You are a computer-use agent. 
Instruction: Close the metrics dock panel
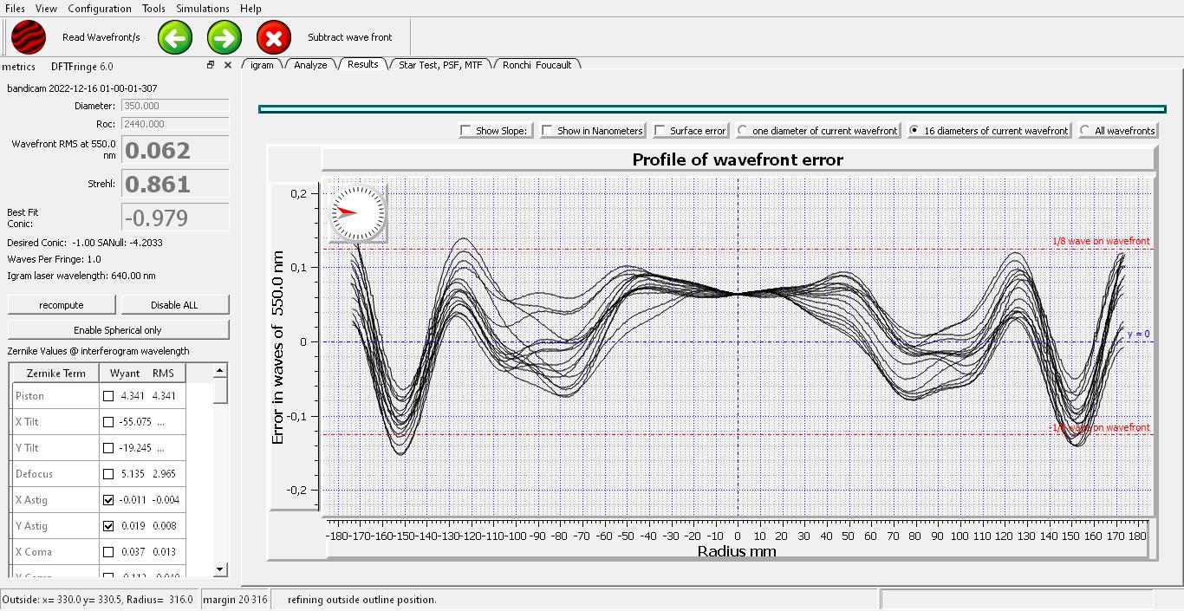coord(228,65)
